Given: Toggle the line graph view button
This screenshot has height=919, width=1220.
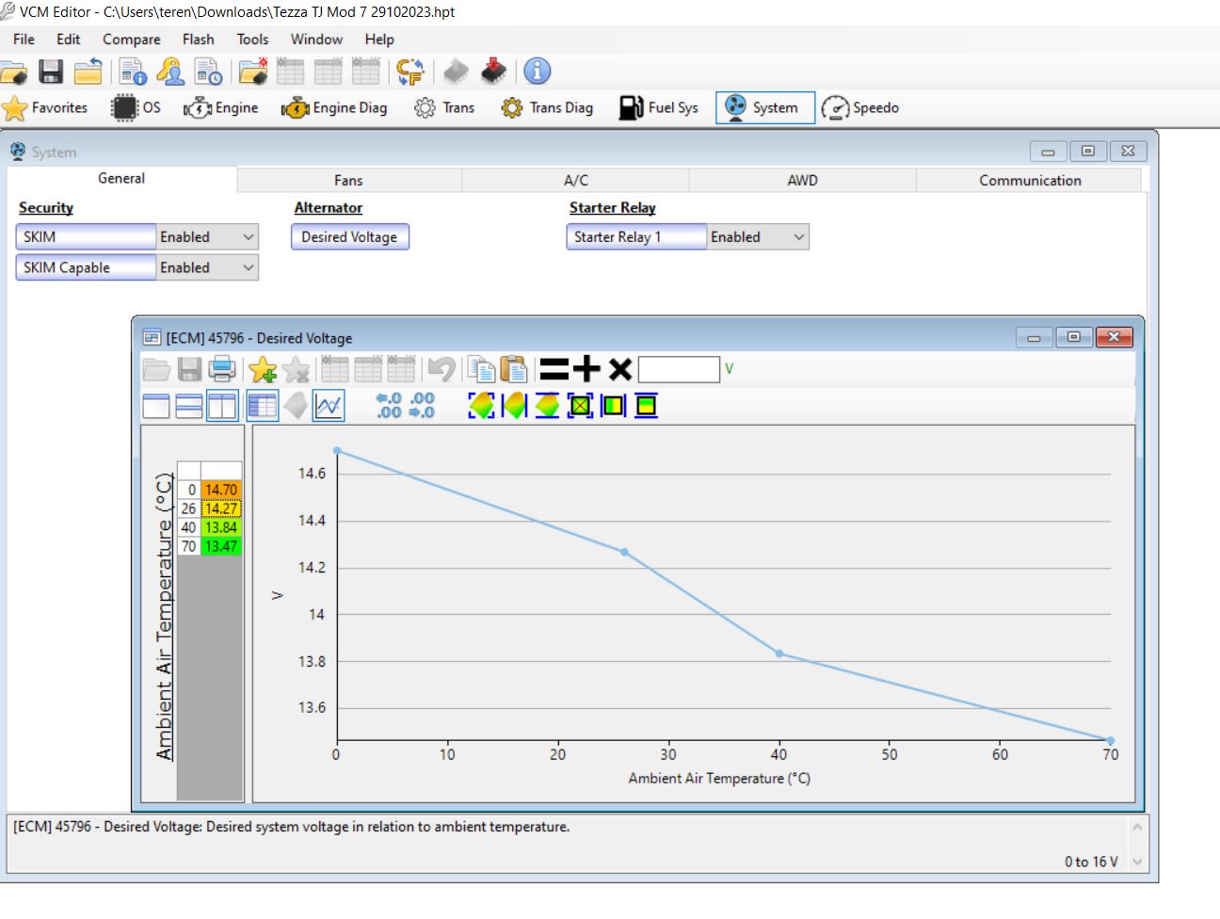Looking at the screenshot, I should pos(329,406).
